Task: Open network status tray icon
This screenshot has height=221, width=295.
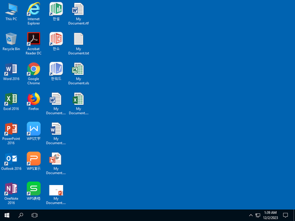Action: click(x=258, y=215)
